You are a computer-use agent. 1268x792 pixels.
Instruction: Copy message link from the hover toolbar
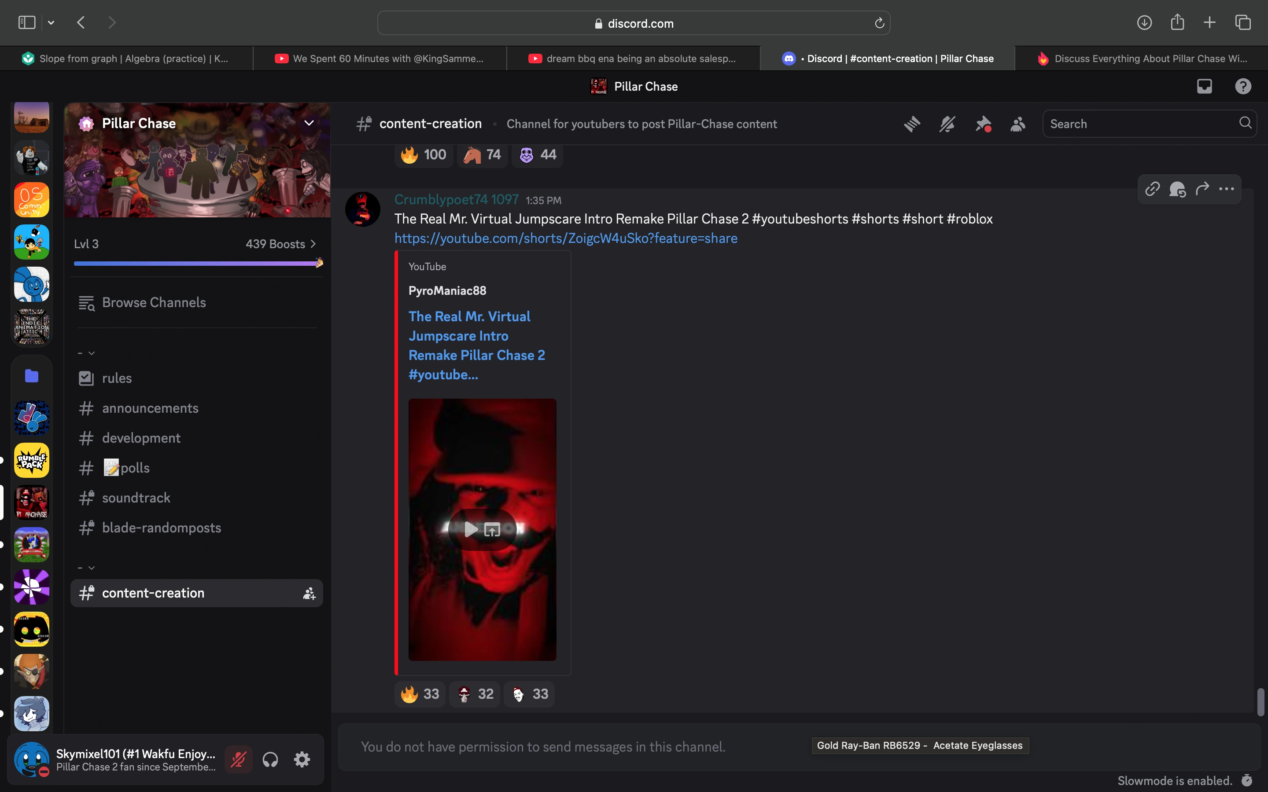pyautogui.click(x=1152, y=189)
